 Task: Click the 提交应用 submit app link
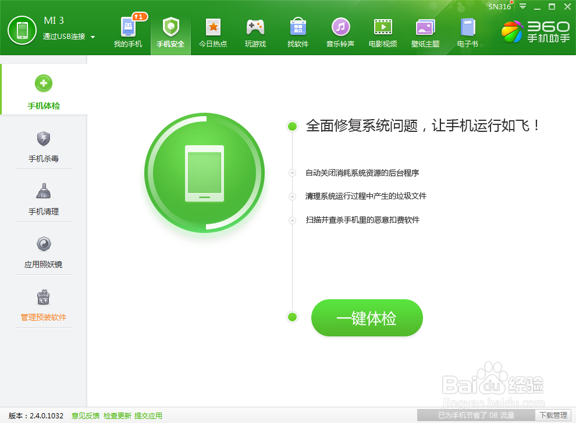click(147, 415)
